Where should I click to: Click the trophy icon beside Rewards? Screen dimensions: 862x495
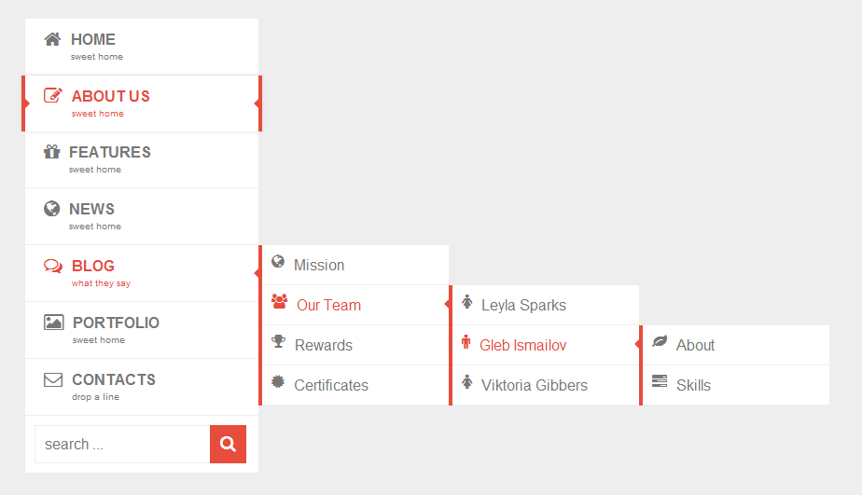pos(278,342)
